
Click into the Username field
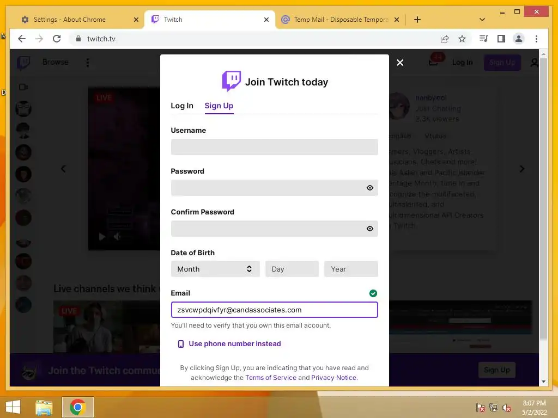(275, 147)
